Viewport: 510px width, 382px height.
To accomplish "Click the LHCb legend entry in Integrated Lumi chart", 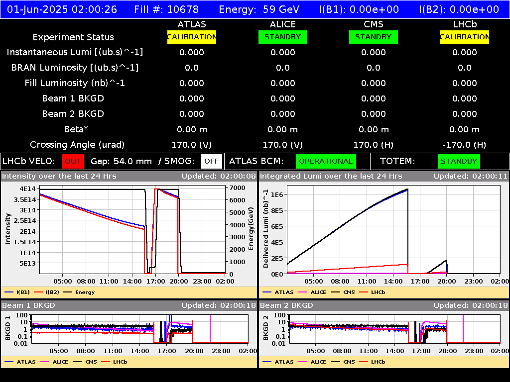I will (x=372, y=292).
